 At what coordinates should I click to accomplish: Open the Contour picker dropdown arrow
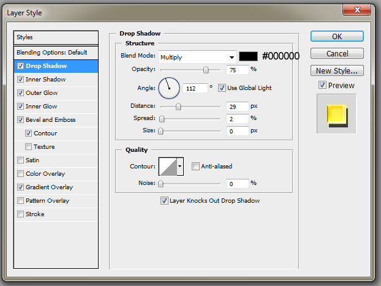180,167
